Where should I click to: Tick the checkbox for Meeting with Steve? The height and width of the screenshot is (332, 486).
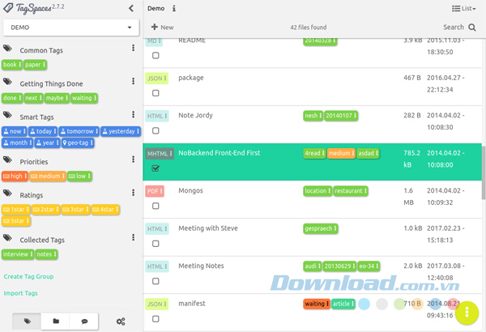(156, 244)
